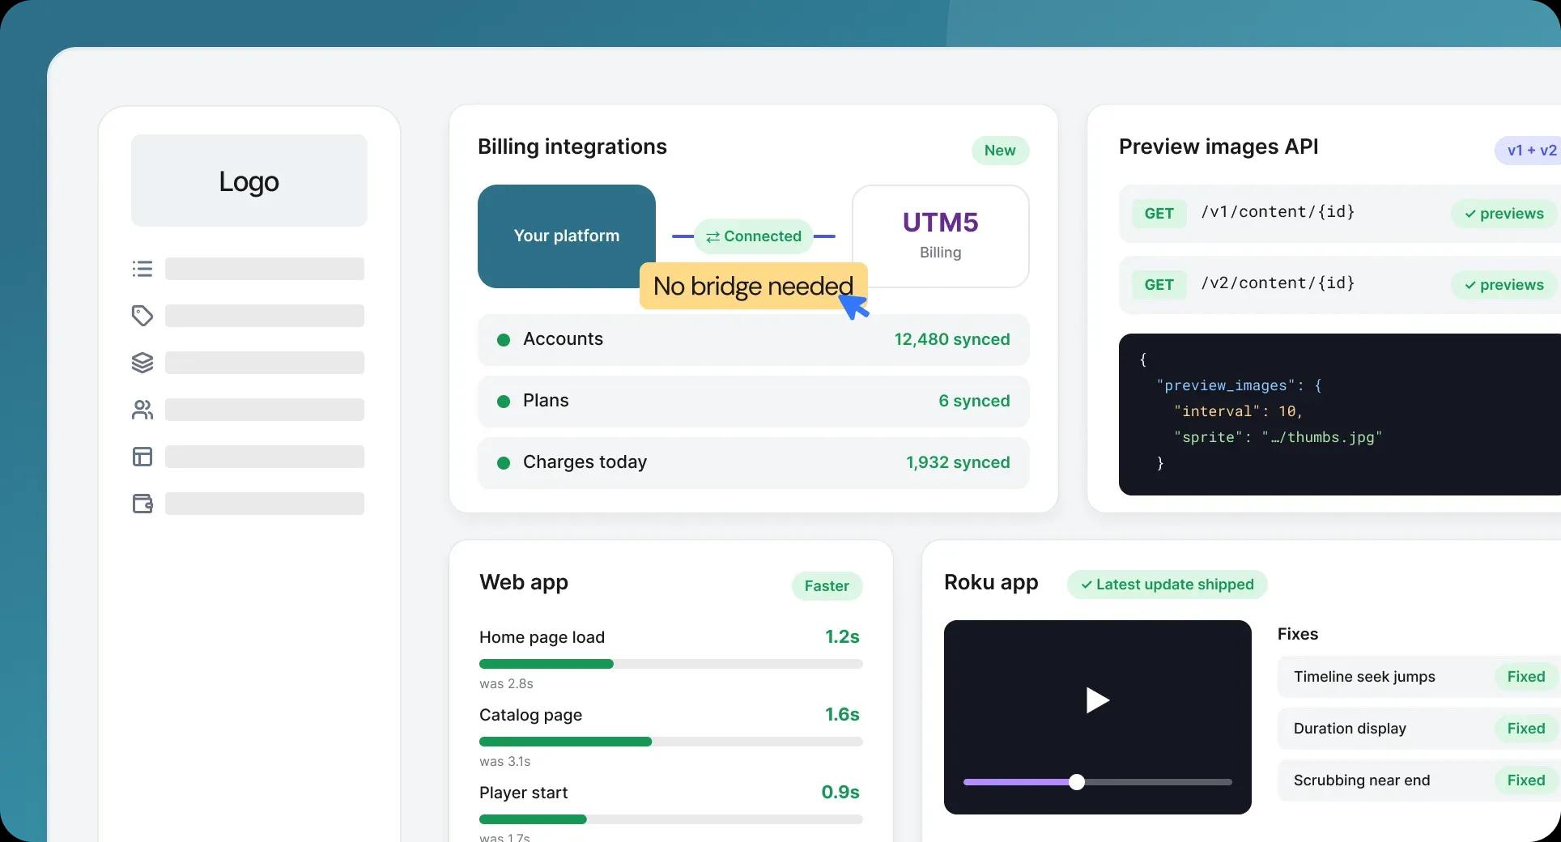Click the Home page load progress bar
Screen dimensions: 1561x842
coord(671,664)
